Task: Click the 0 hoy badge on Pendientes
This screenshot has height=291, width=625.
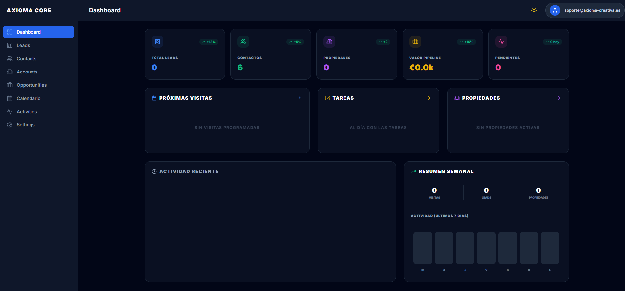Action: (552, 42)
